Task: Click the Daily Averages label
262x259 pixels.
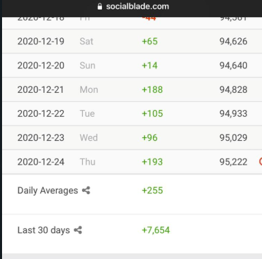Action: click(48, 191)
